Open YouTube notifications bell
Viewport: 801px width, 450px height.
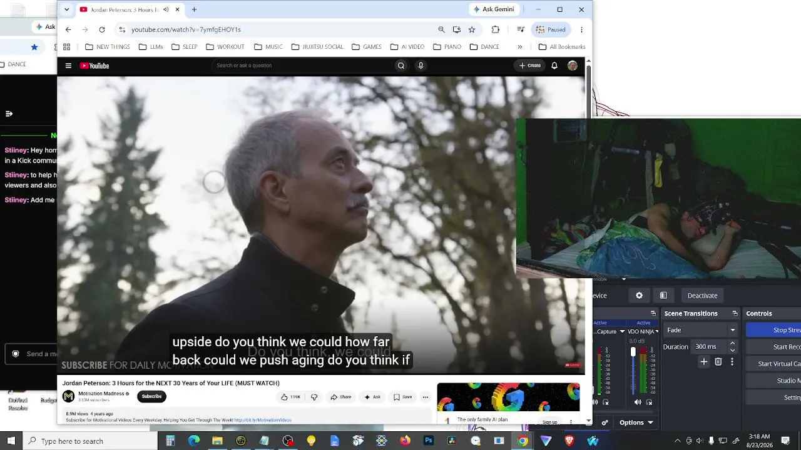click(x=554, y=66)
